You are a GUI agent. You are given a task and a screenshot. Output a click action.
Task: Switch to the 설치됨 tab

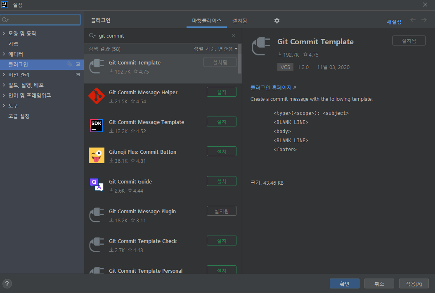click(x=239, y=21)
